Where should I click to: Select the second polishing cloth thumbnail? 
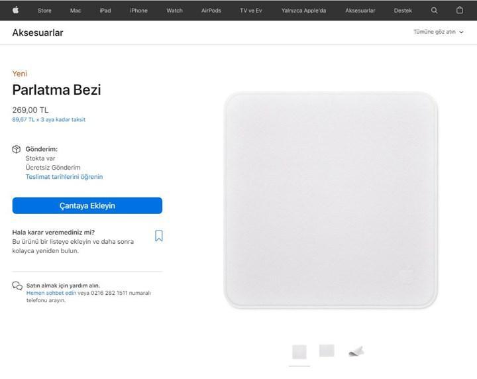coord(327,351)
